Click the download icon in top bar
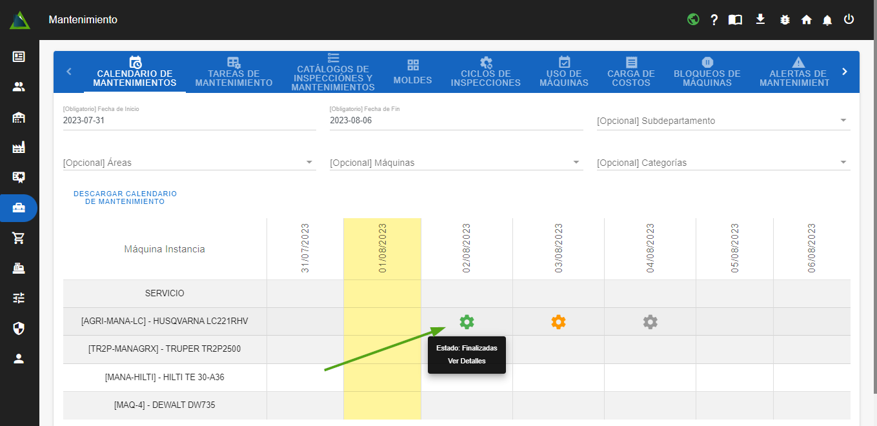 (760, 19)
